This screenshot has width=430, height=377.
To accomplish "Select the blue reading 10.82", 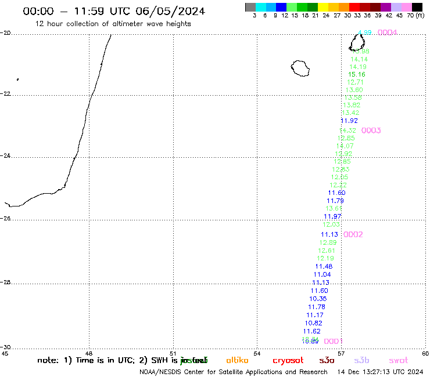I will 313,323.
